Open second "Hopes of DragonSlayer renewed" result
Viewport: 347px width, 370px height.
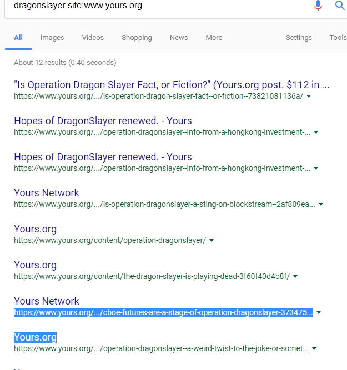103,157
